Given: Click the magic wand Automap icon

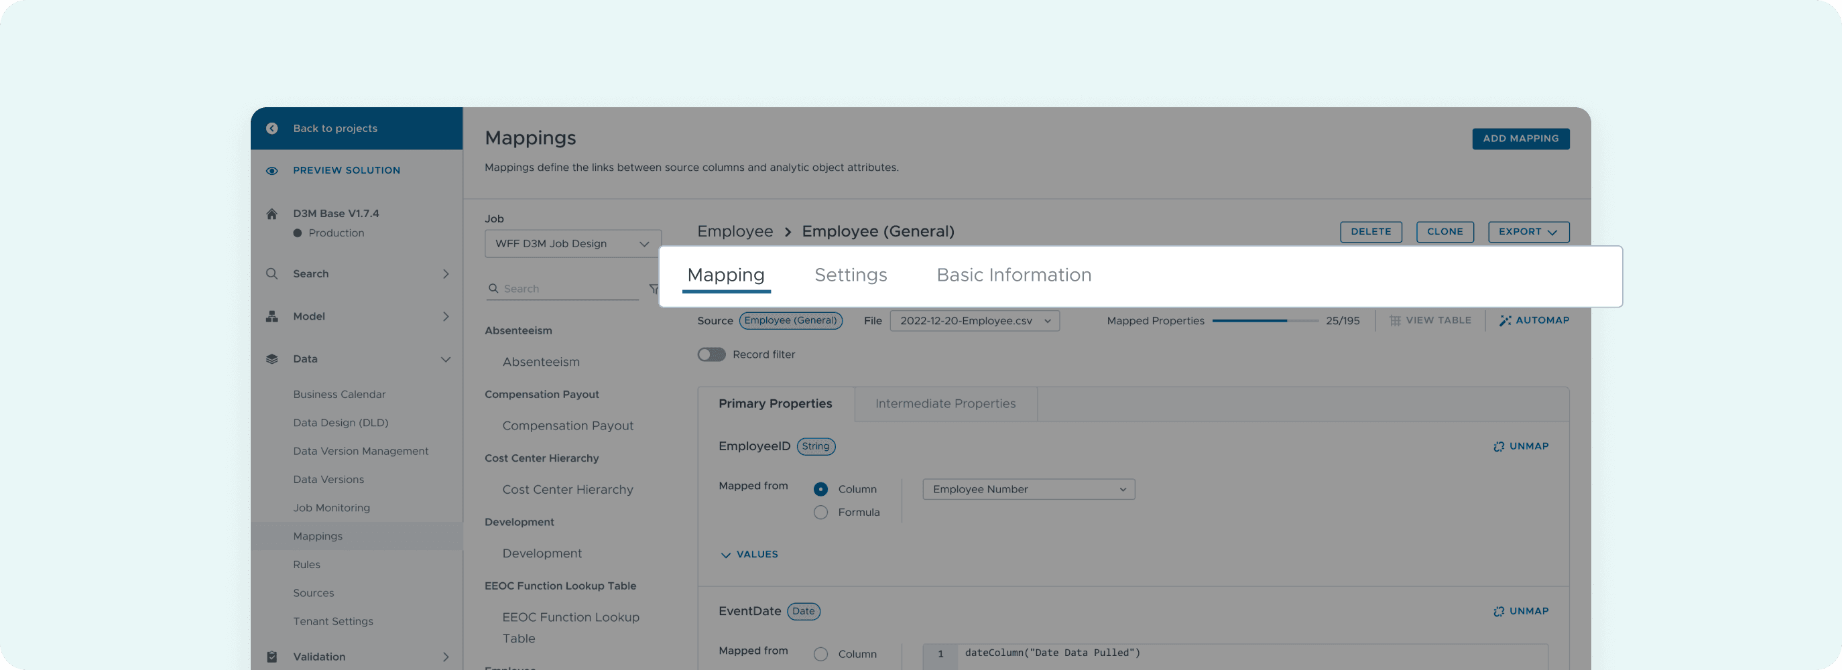Looking at the screenshot, I should [1506, 320].
